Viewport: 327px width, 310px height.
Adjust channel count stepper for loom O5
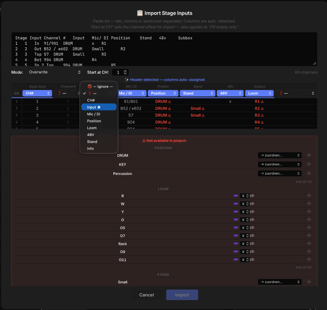[x=247, y=228]
